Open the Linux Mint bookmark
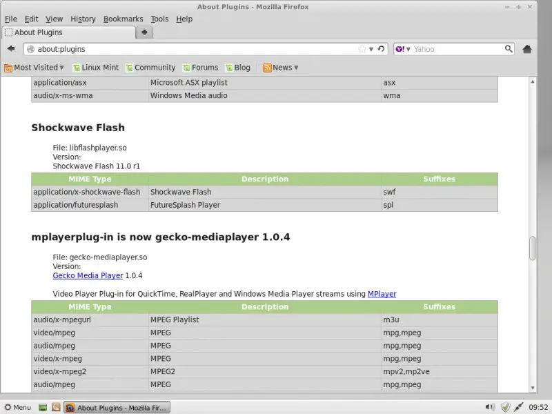 (x=96, y=67)
